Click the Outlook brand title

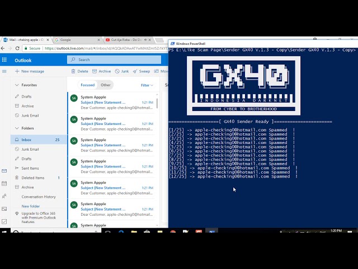pos(23,61)
